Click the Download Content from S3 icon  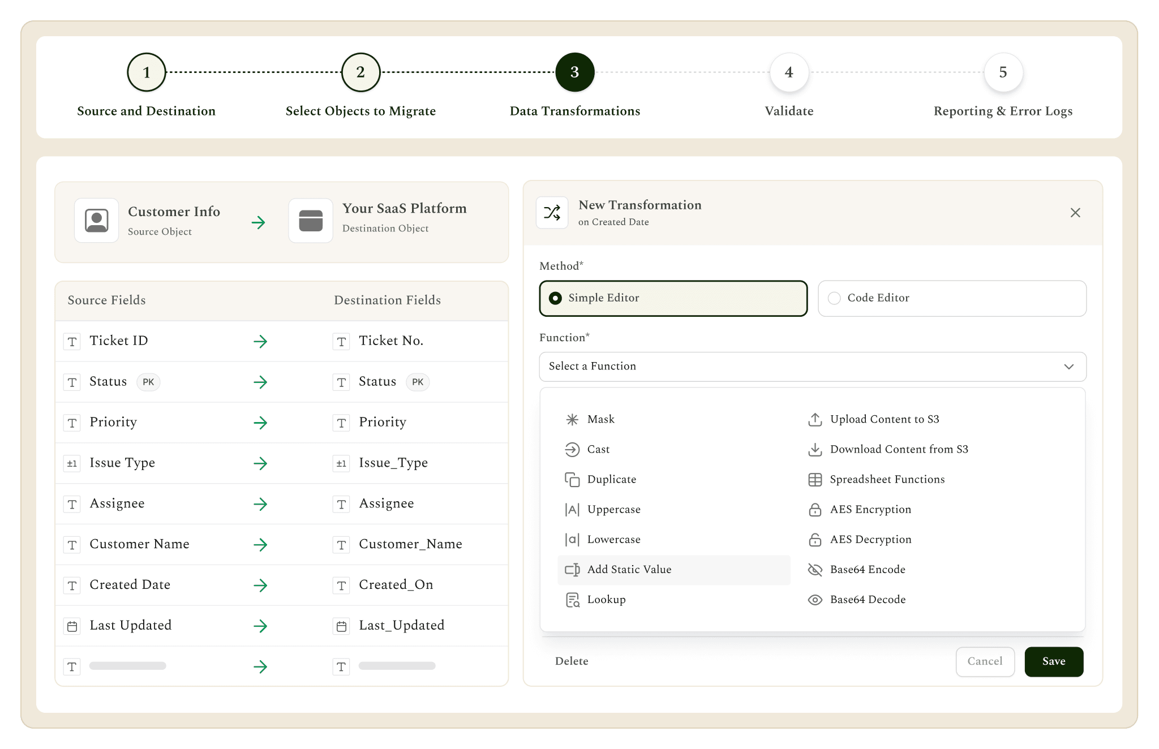(815, 449)
